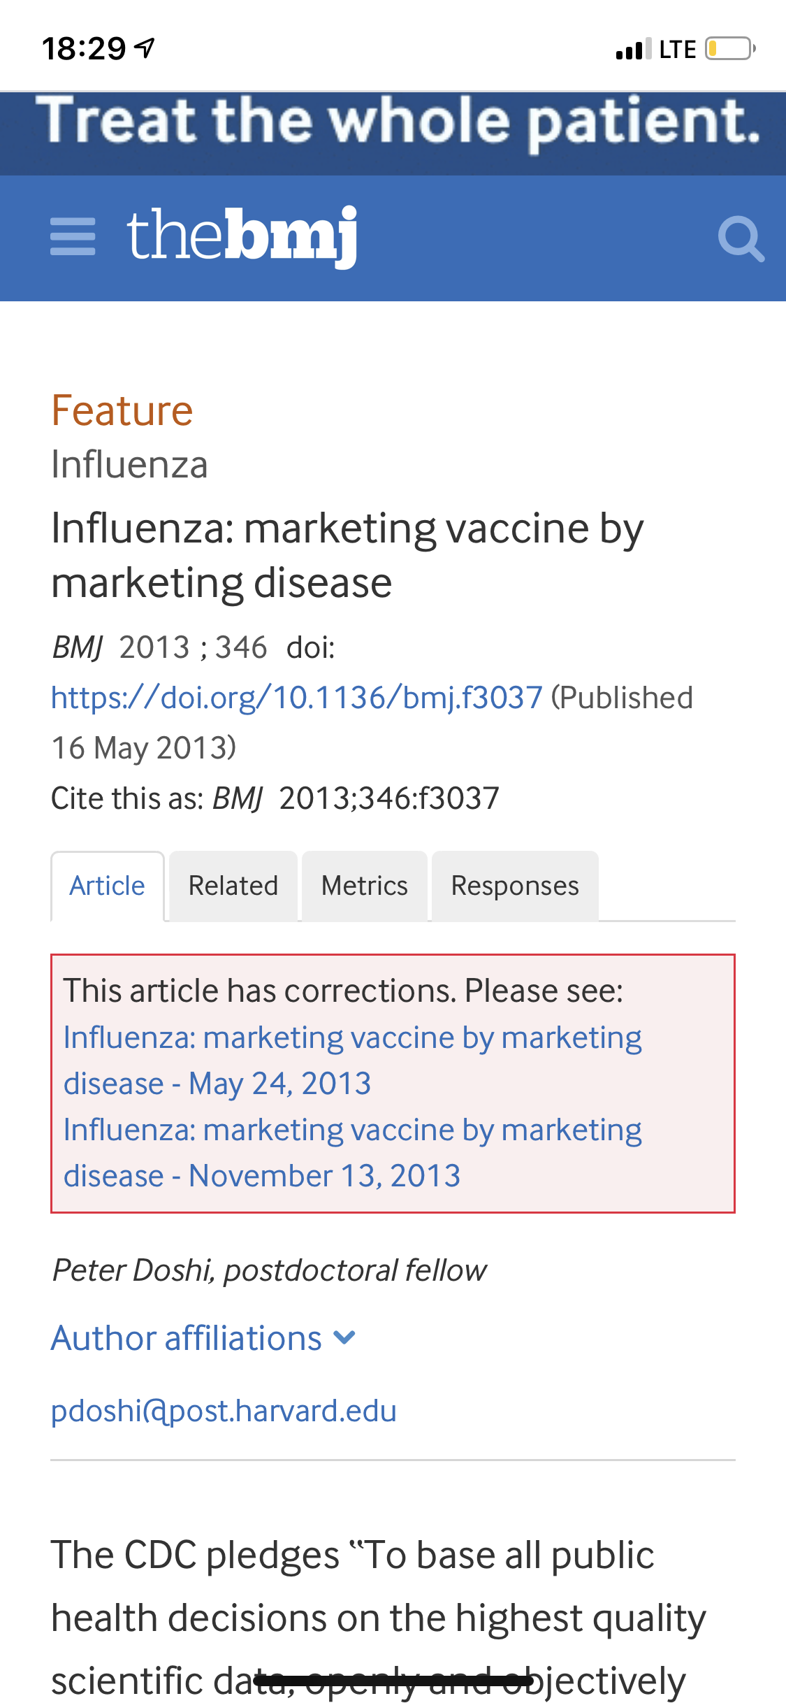The height and width of the screenshot is (1703, 786).
Task: Tap the BMJ logo
Action: (242, 236)
